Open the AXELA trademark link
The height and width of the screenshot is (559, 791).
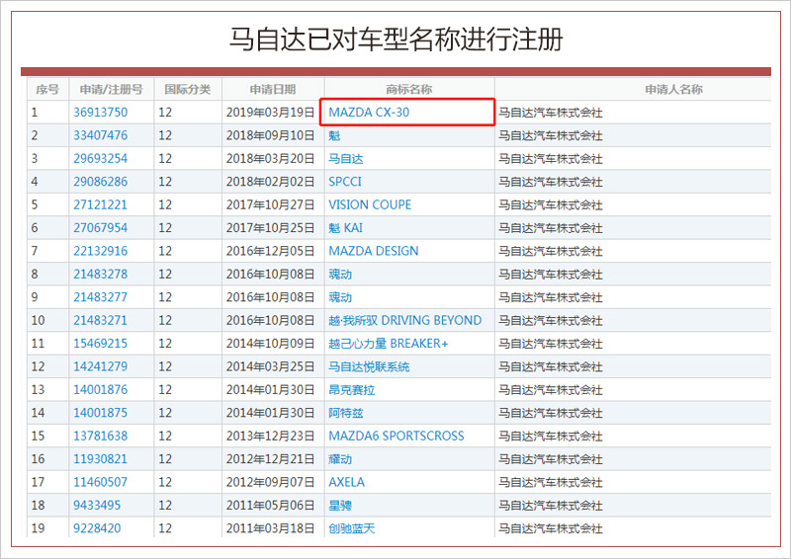(x=347, y=482)
